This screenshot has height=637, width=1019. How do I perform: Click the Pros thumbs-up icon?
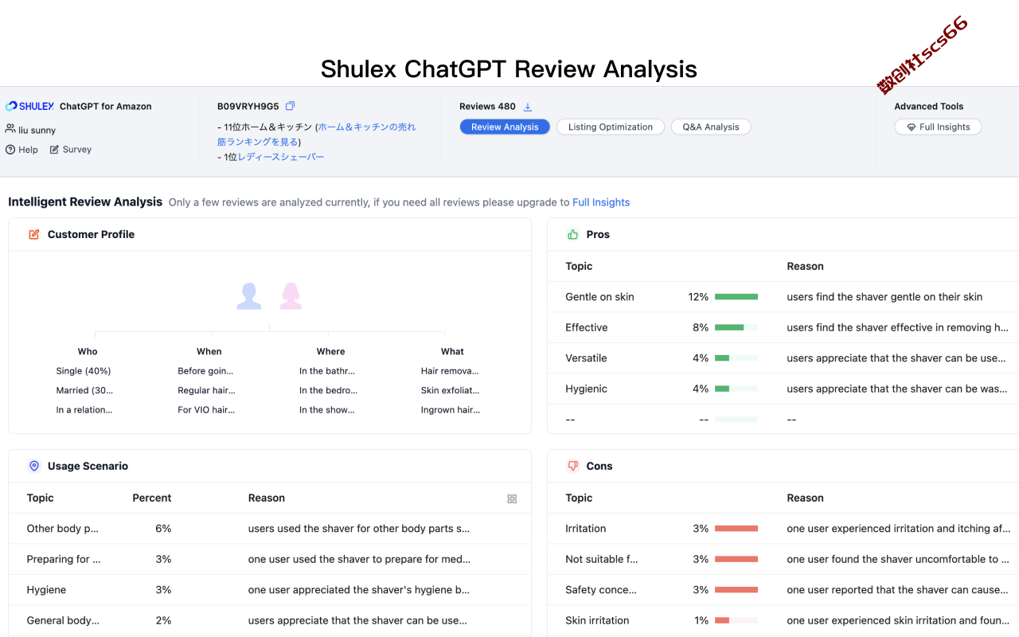click(572, 234)
